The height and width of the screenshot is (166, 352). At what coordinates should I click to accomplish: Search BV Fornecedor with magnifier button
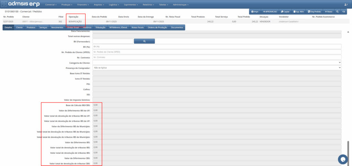(144, 41)
